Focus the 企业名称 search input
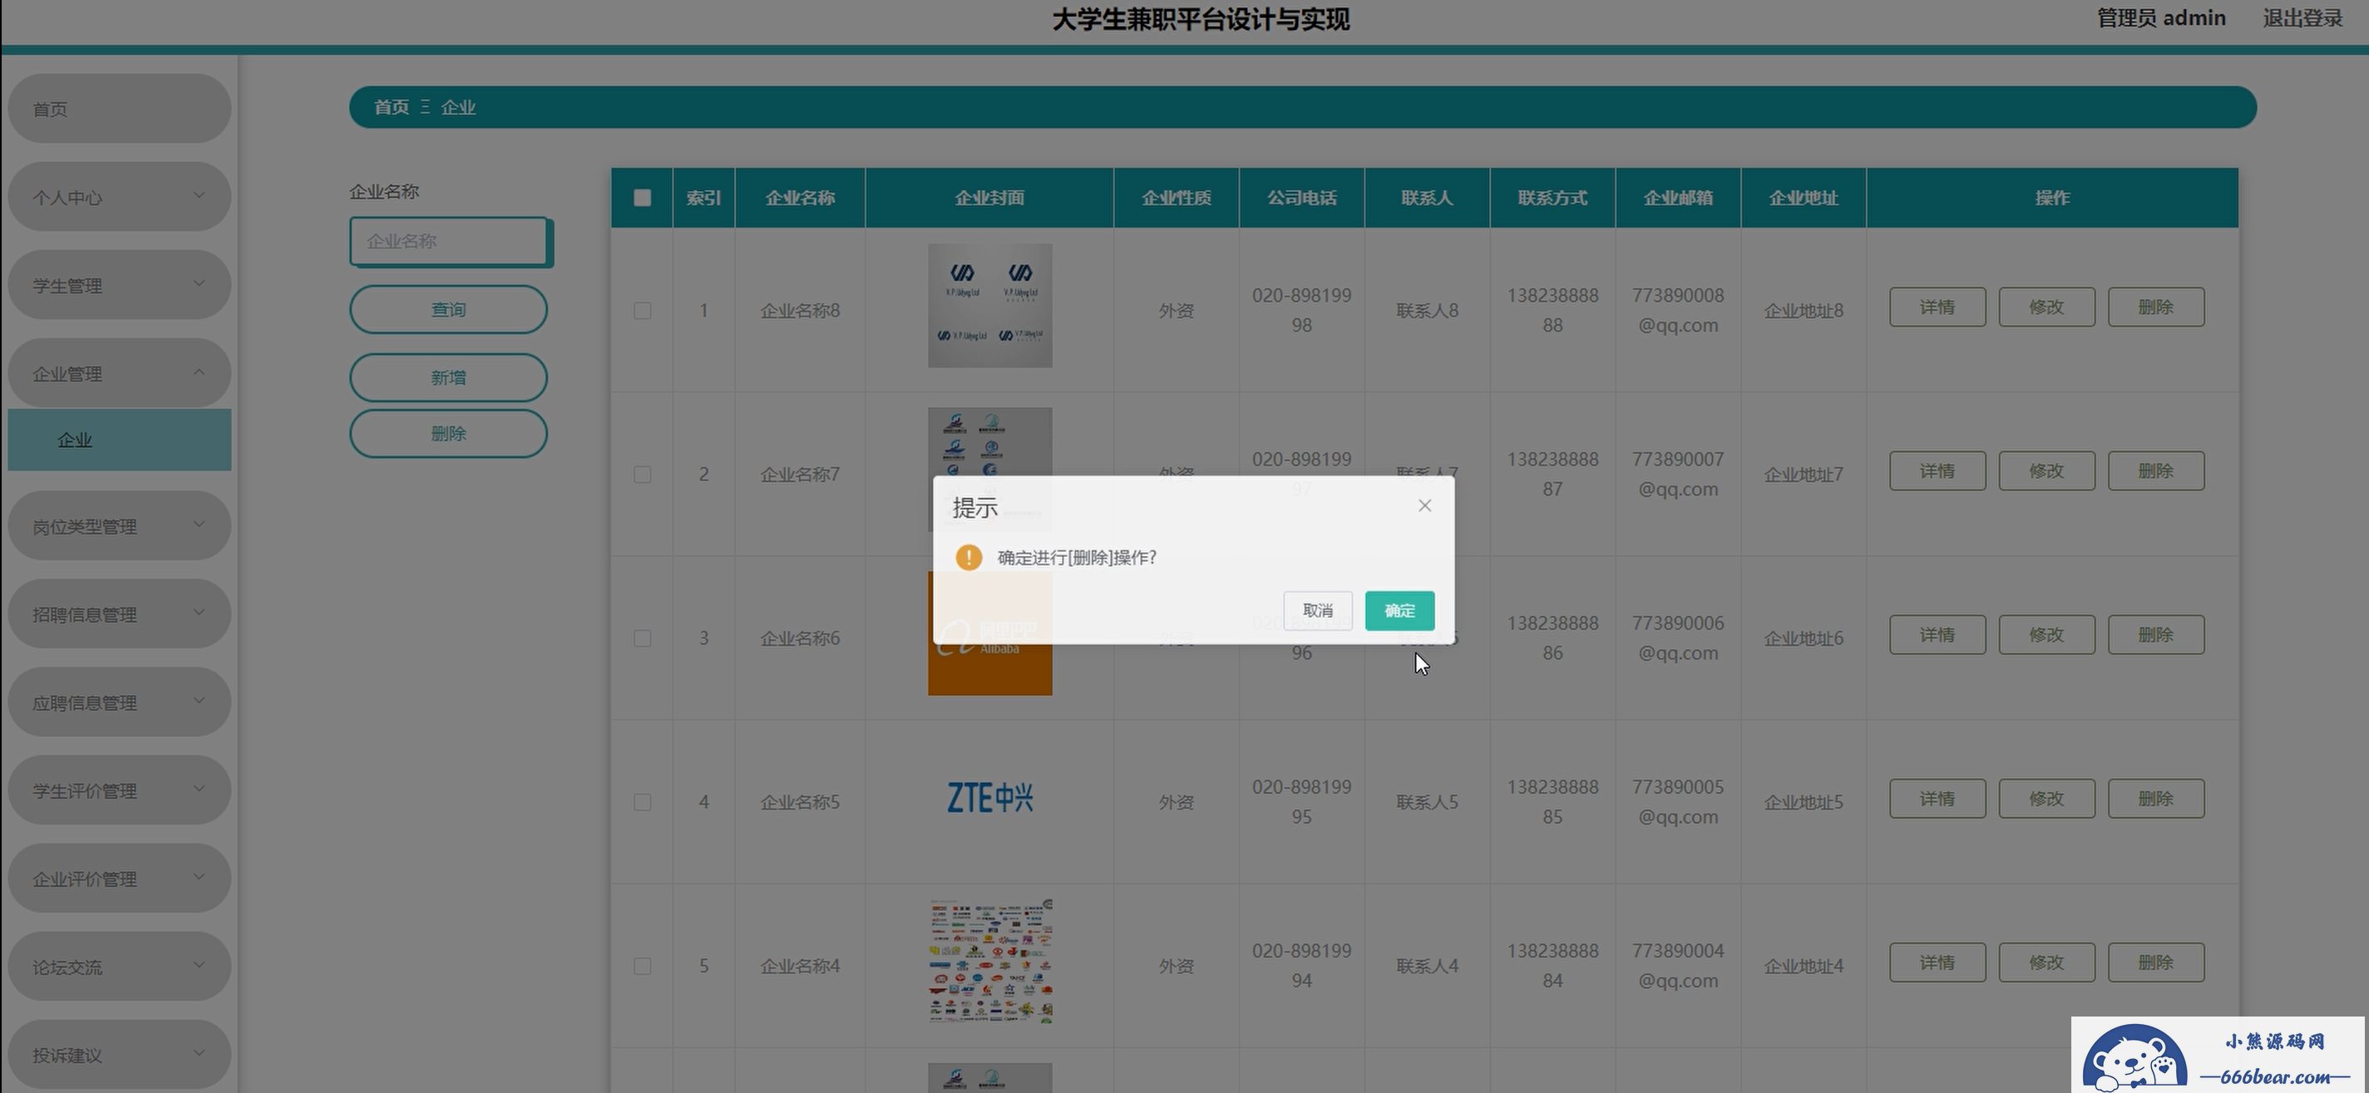This screenshot has height=1093, width=2369. 449,242
